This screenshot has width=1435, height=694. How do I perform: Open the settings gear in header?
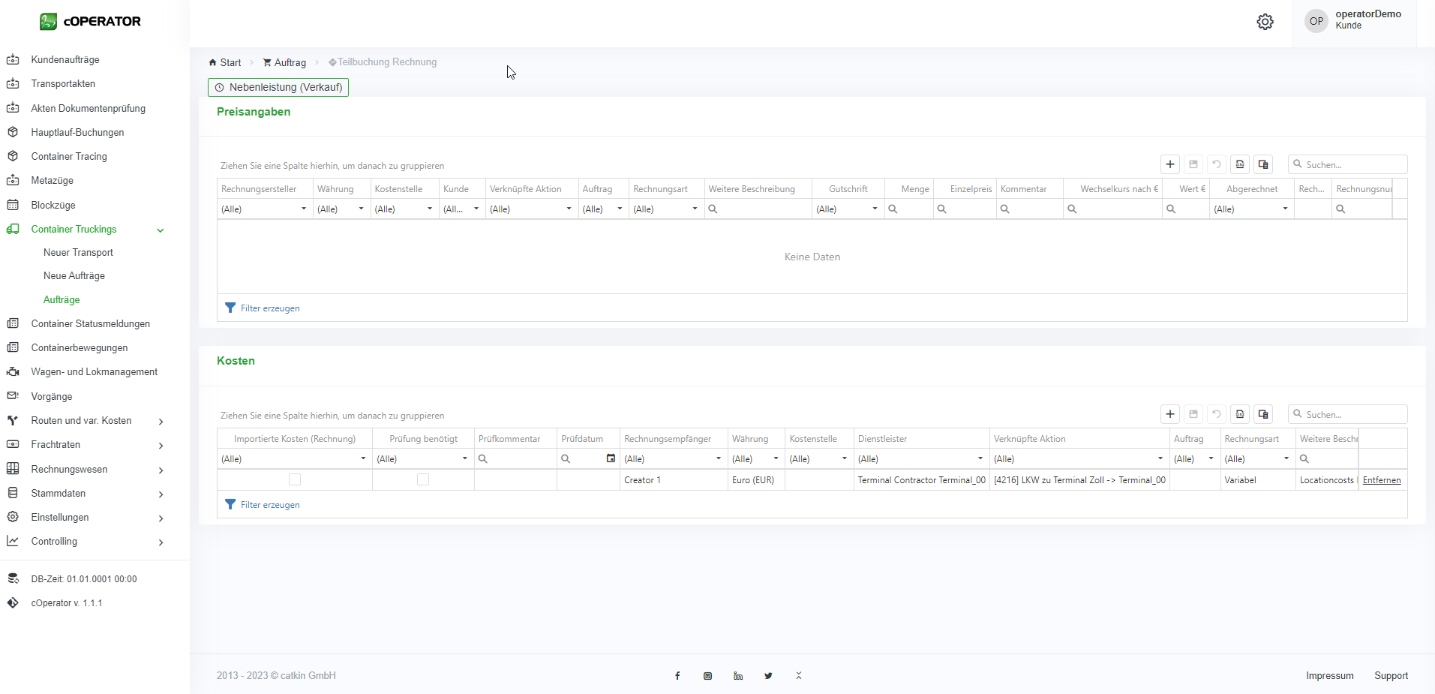tap(1265, 22)
